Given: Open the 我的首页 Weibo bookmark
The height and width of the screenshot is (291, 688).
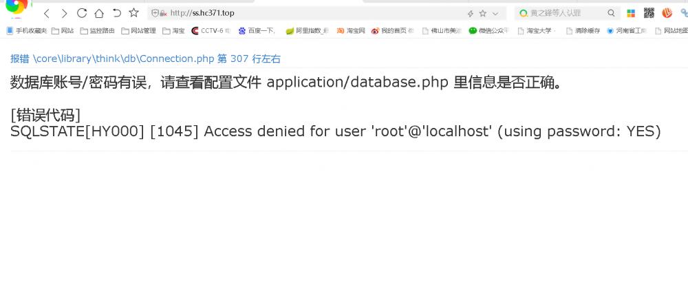Looking at the screenshot, I should (x=393, y=31).
